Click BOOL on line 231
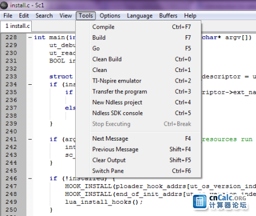 [x=57, y=61]
